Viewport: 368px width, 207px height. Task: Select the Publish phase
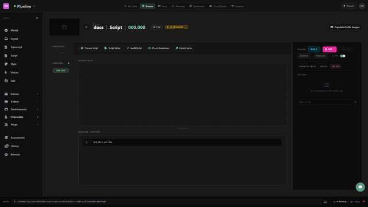click(x=320, y=56)
